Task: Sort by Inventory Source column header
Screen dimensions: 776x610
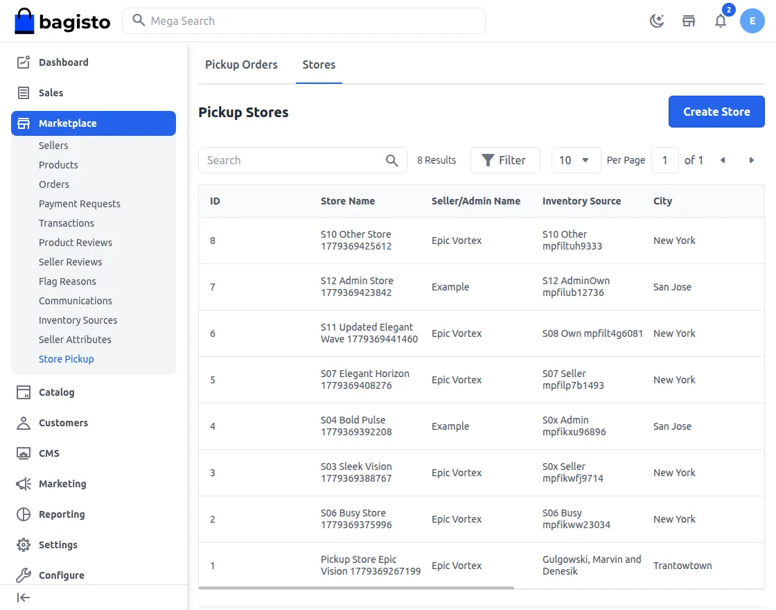Action: (x=581, y=201)
